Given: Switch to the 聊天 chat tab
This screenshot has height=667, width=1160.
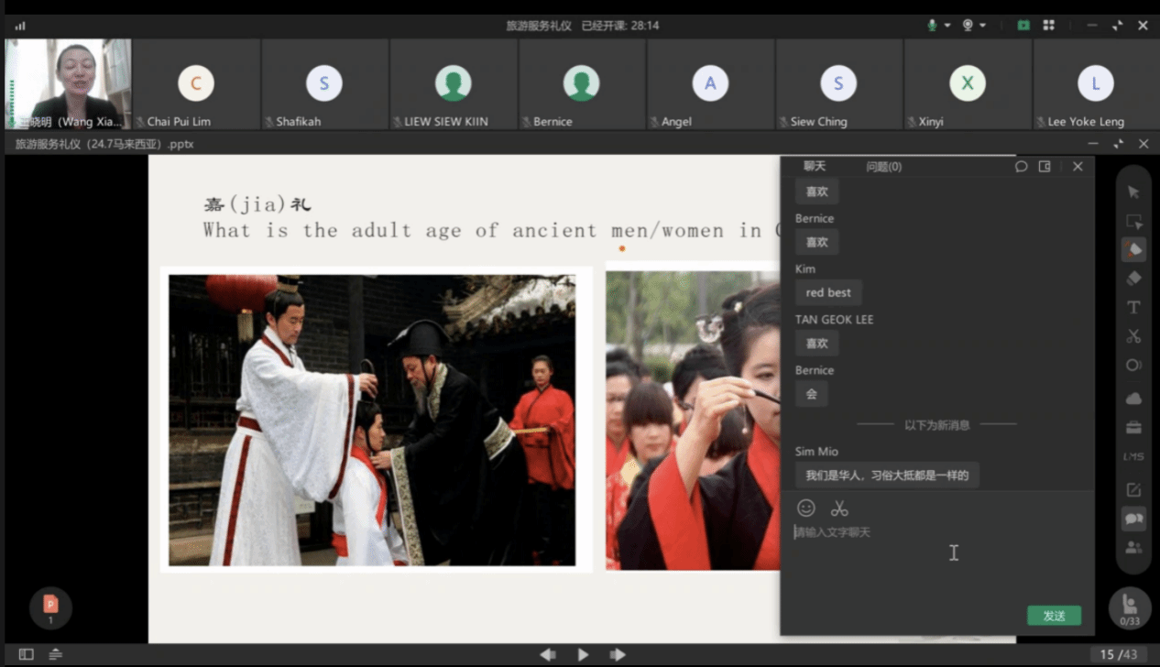Looking at the screenshot, I should (815, 167).
